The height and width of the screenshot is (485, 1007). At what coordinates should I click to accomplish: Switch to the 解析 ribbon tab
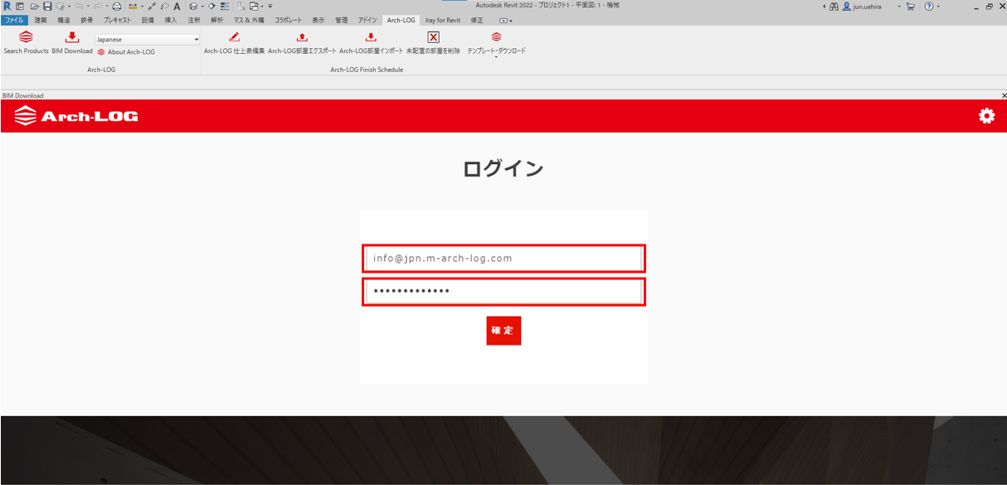pos(217,20)
